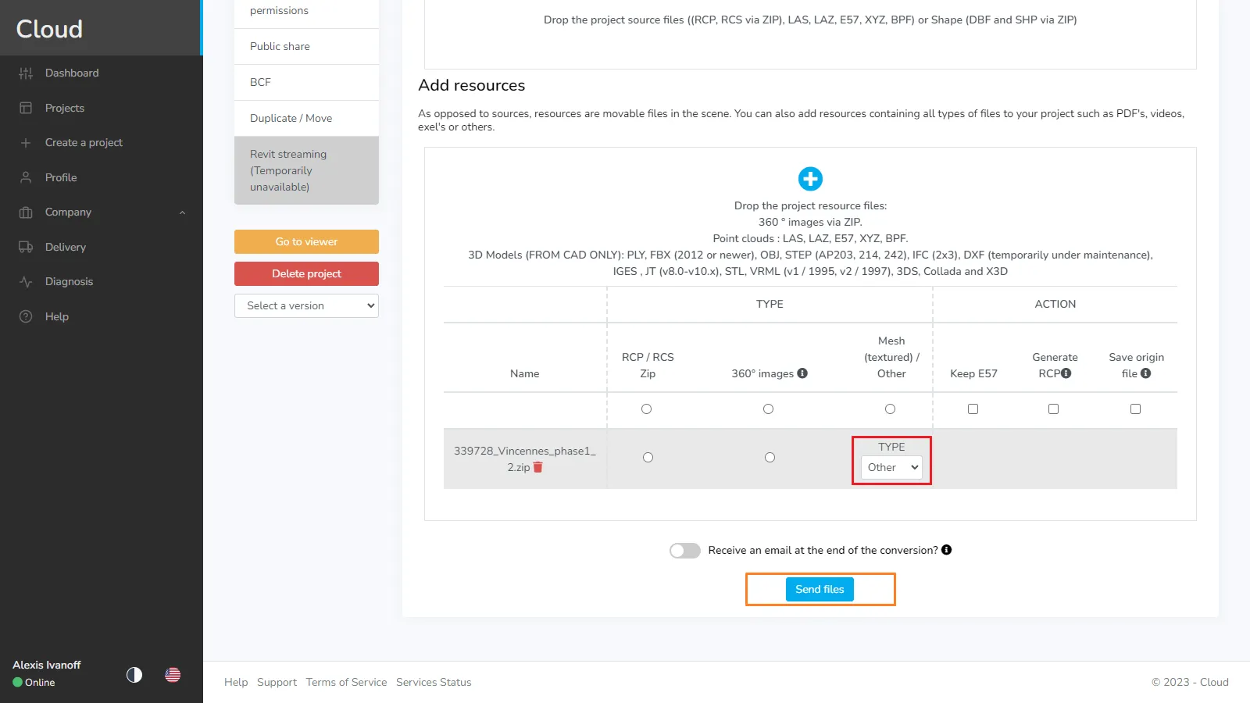The width and height of the screenshot is (1250, 703).
Task: Click the info icon after the email conversion question
Action: click(x=947, y=550)
